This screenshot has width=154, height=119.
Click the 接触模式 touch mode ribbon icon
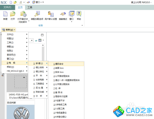click(63, 14)
